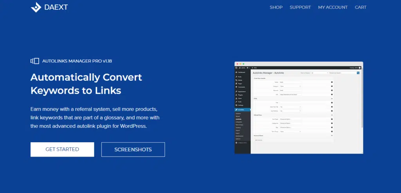
Task: Click the Autolinks Manager plugin screenshot thumbnail
Action: 299,108
